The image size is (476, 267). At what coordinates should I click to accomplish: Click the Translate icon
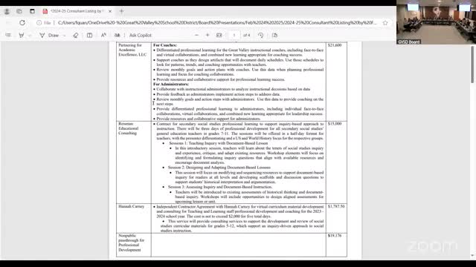point(118,35)
